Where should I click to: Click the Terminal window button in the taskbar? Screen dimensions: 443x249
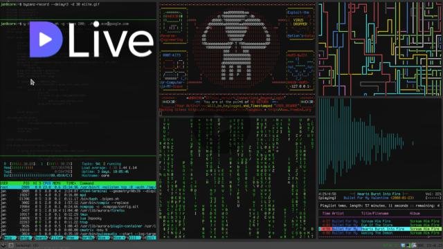pos(23,246)
